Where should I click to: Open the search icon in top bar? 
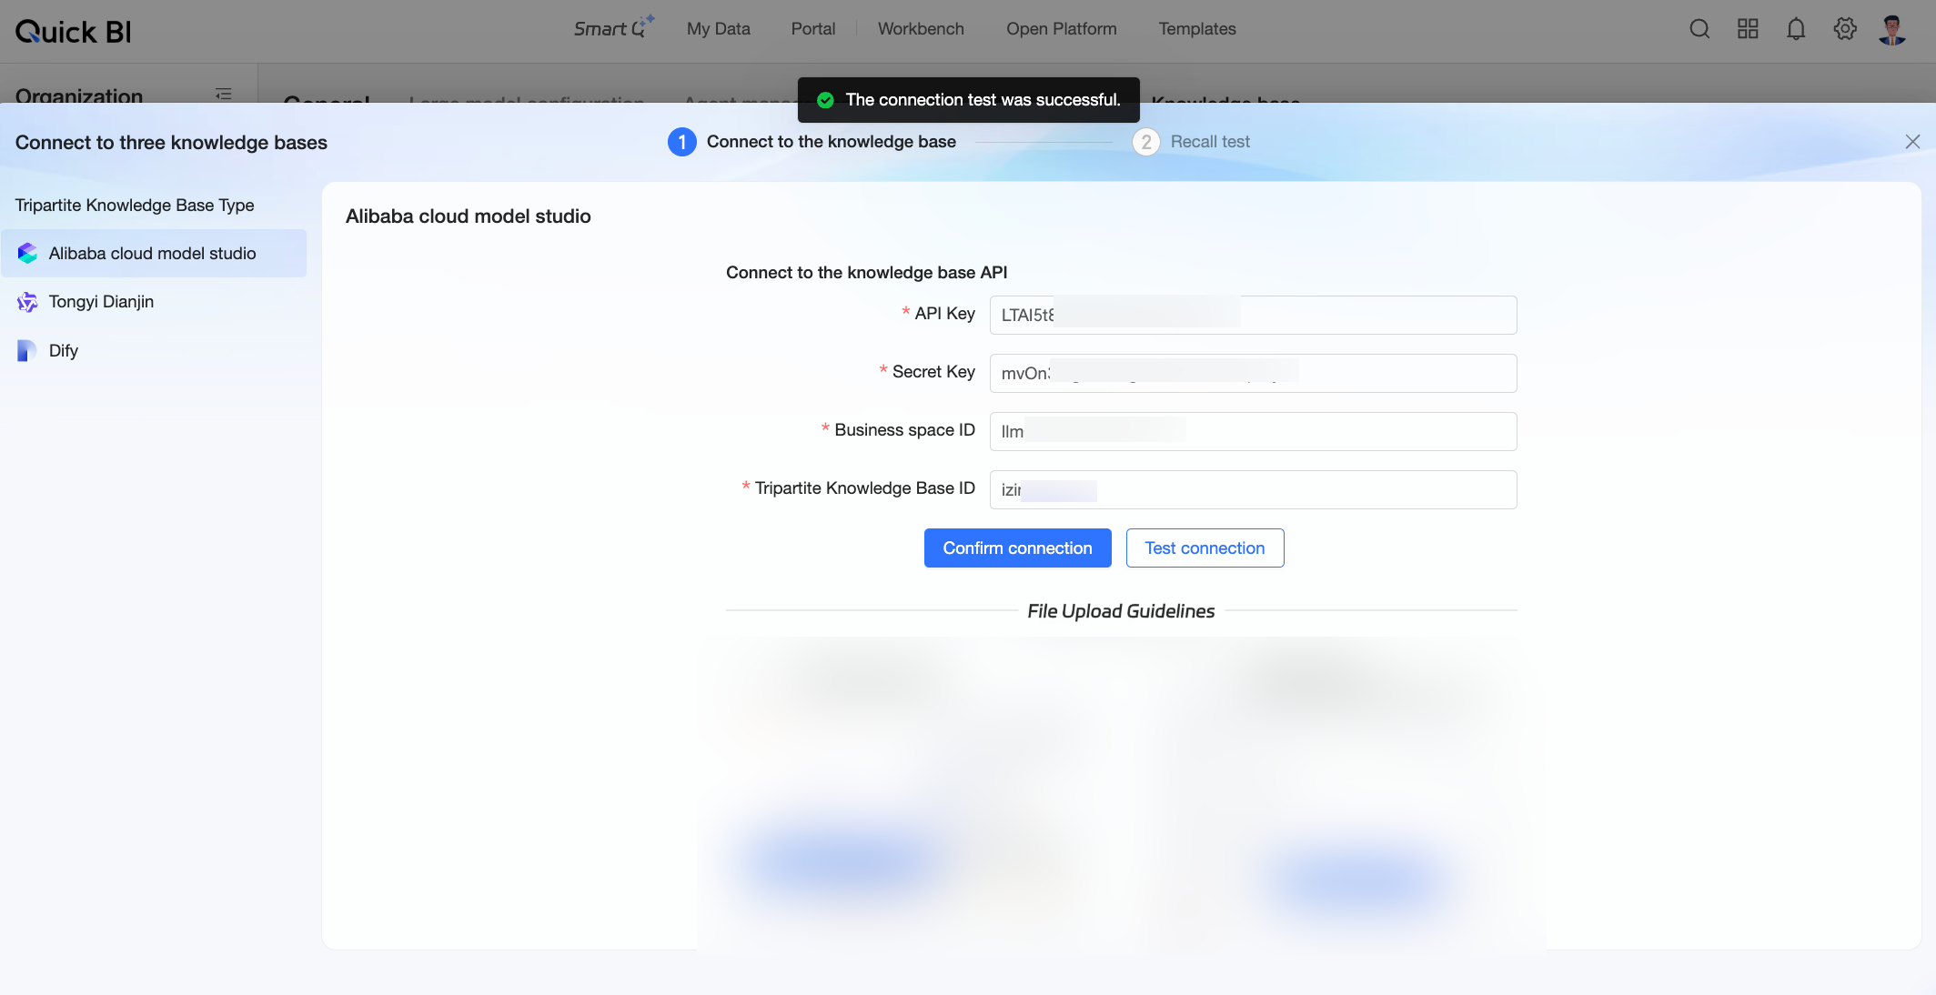pyautogui.click(x=1699, y=29)
